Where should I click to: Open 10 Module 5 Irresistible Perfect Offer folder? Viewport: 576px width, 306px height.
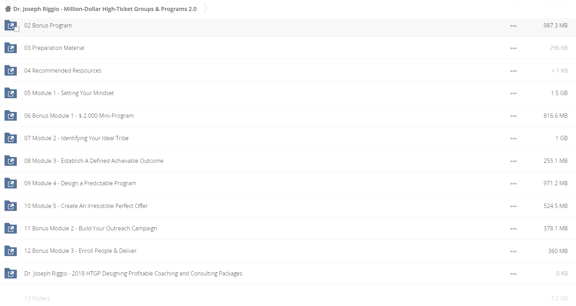[x=86, y=206]
